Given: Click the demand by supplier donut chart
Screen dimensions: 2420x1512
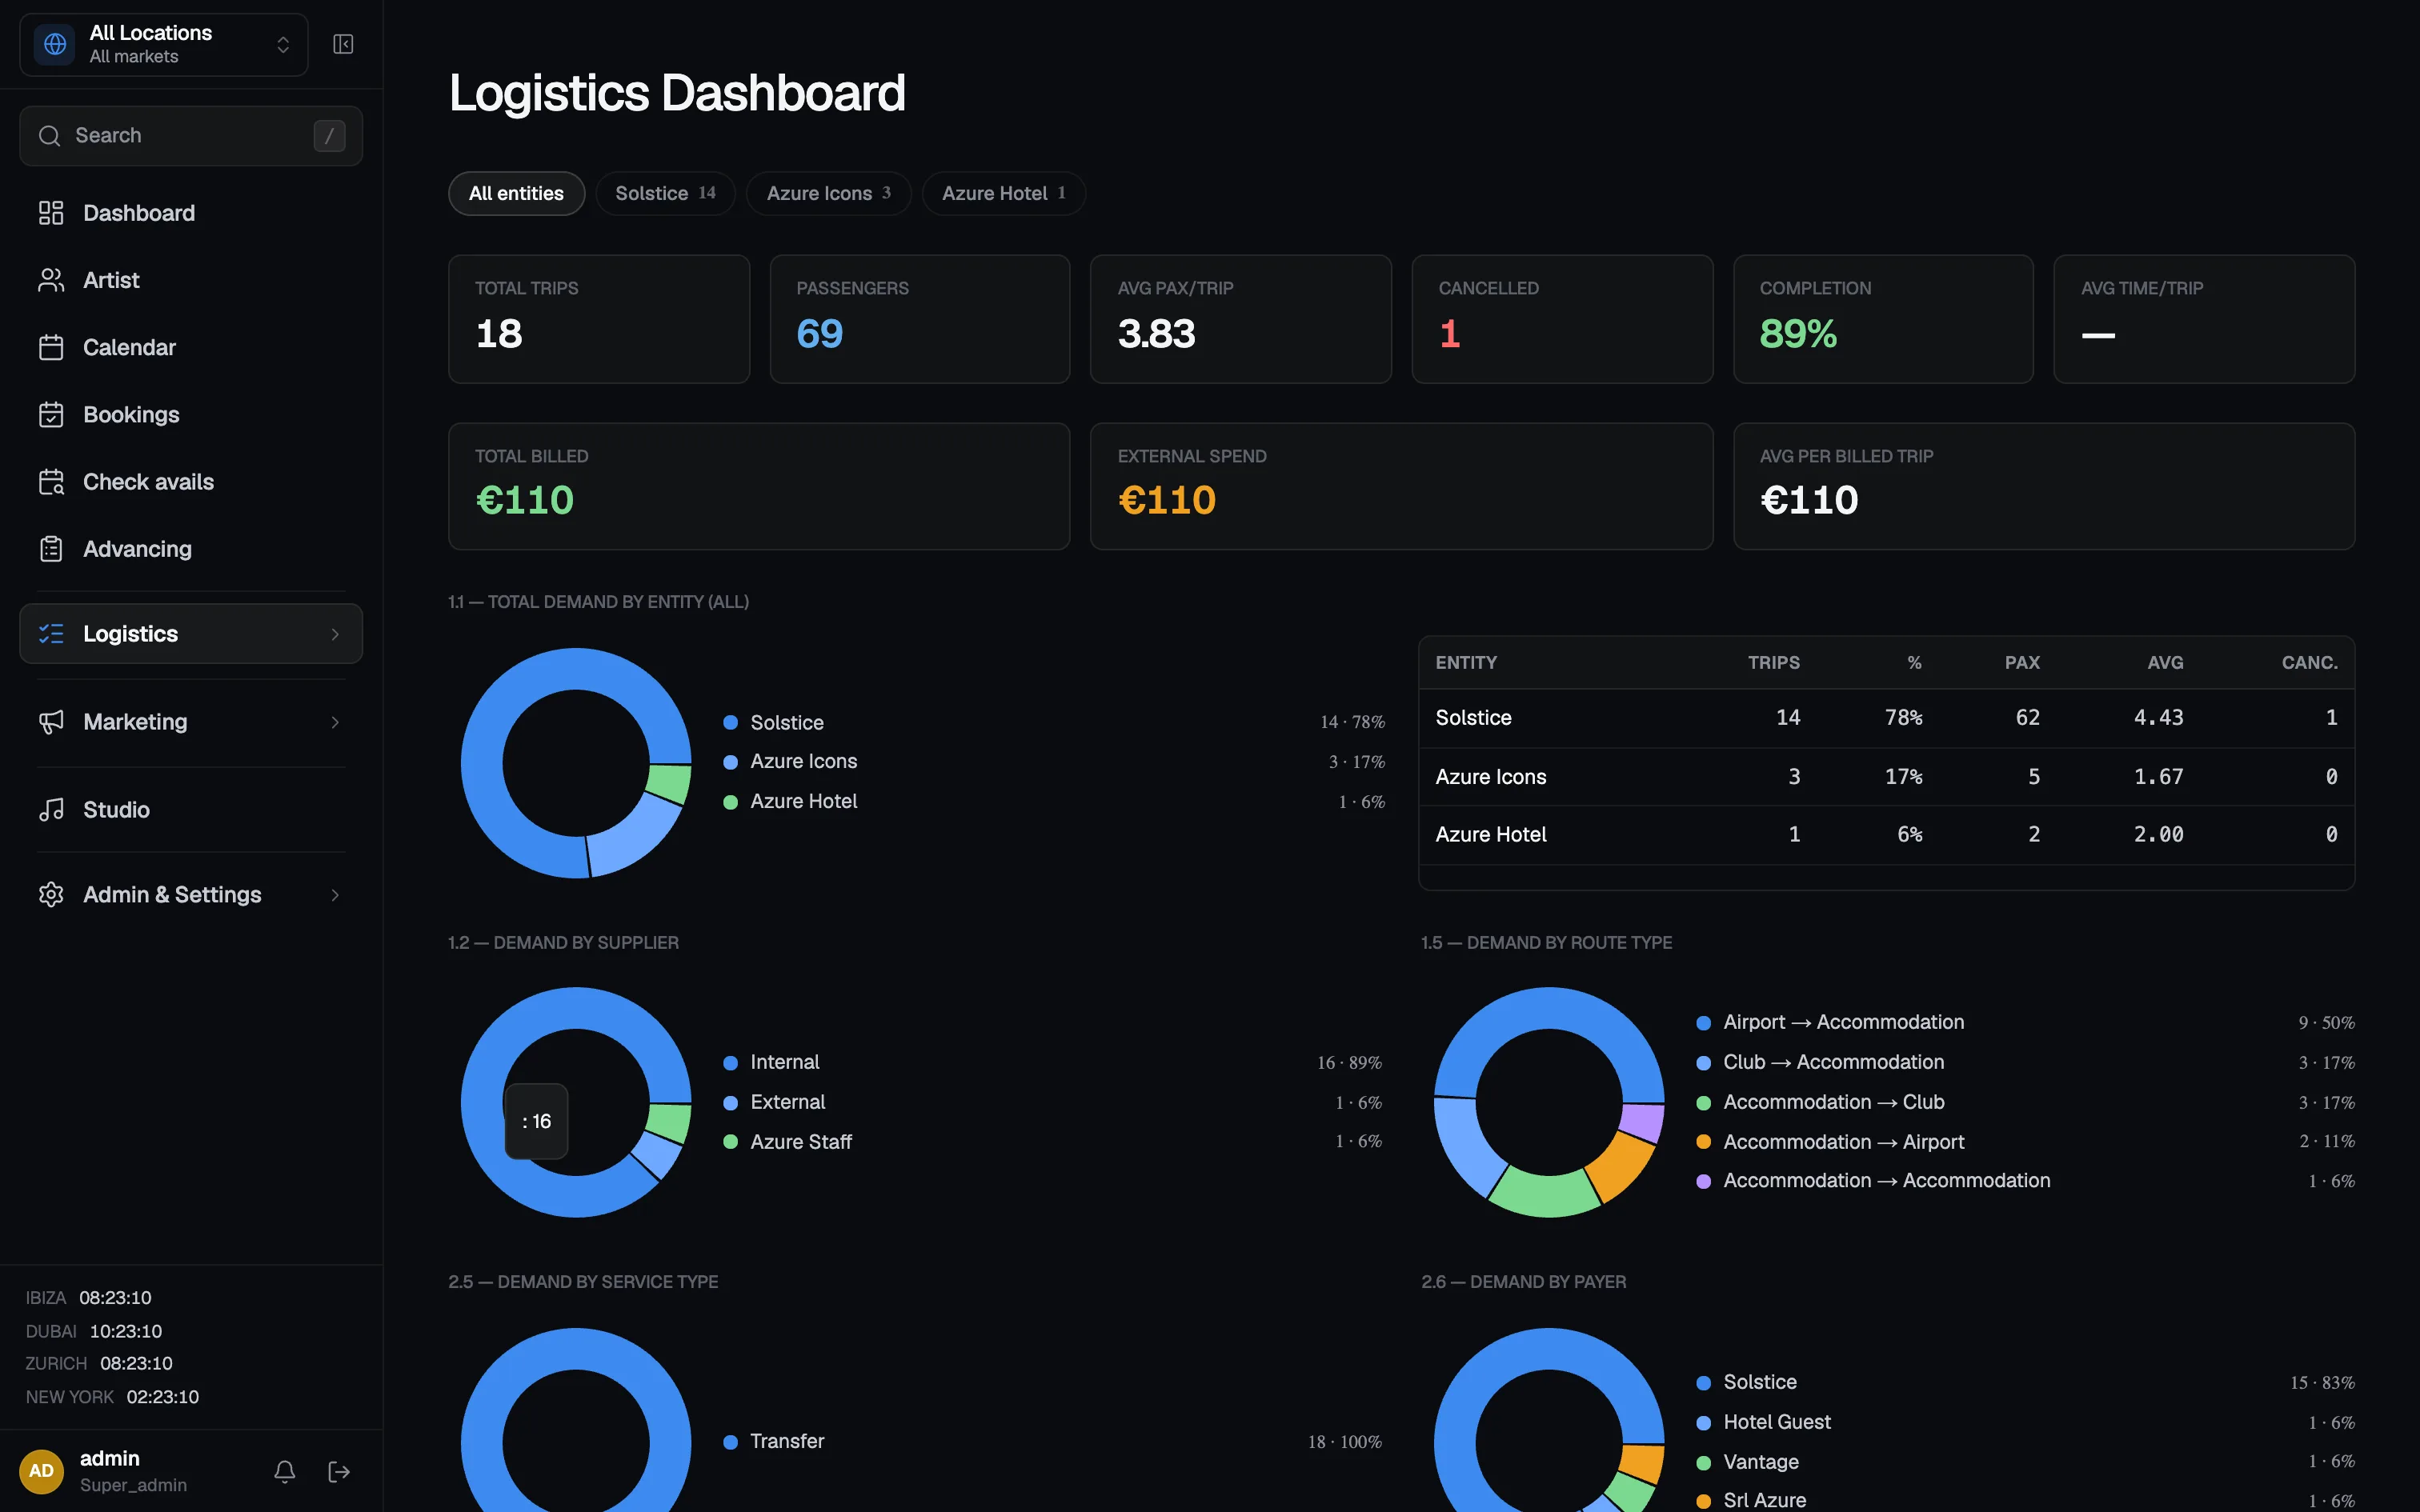Looking at the screenshot, I should [576, 1102].
